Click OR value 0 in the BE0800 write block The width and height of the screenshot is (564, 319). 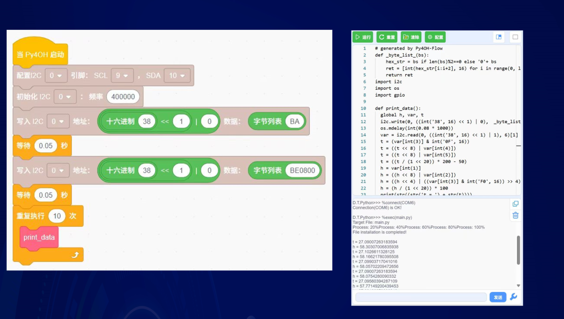click(209, 171)
